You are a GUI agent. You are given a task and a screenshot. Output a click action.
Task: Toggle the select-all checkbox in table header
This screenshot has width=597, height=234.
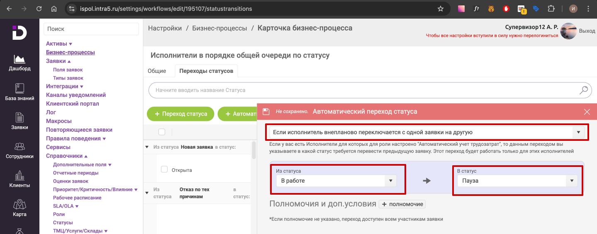162,132
